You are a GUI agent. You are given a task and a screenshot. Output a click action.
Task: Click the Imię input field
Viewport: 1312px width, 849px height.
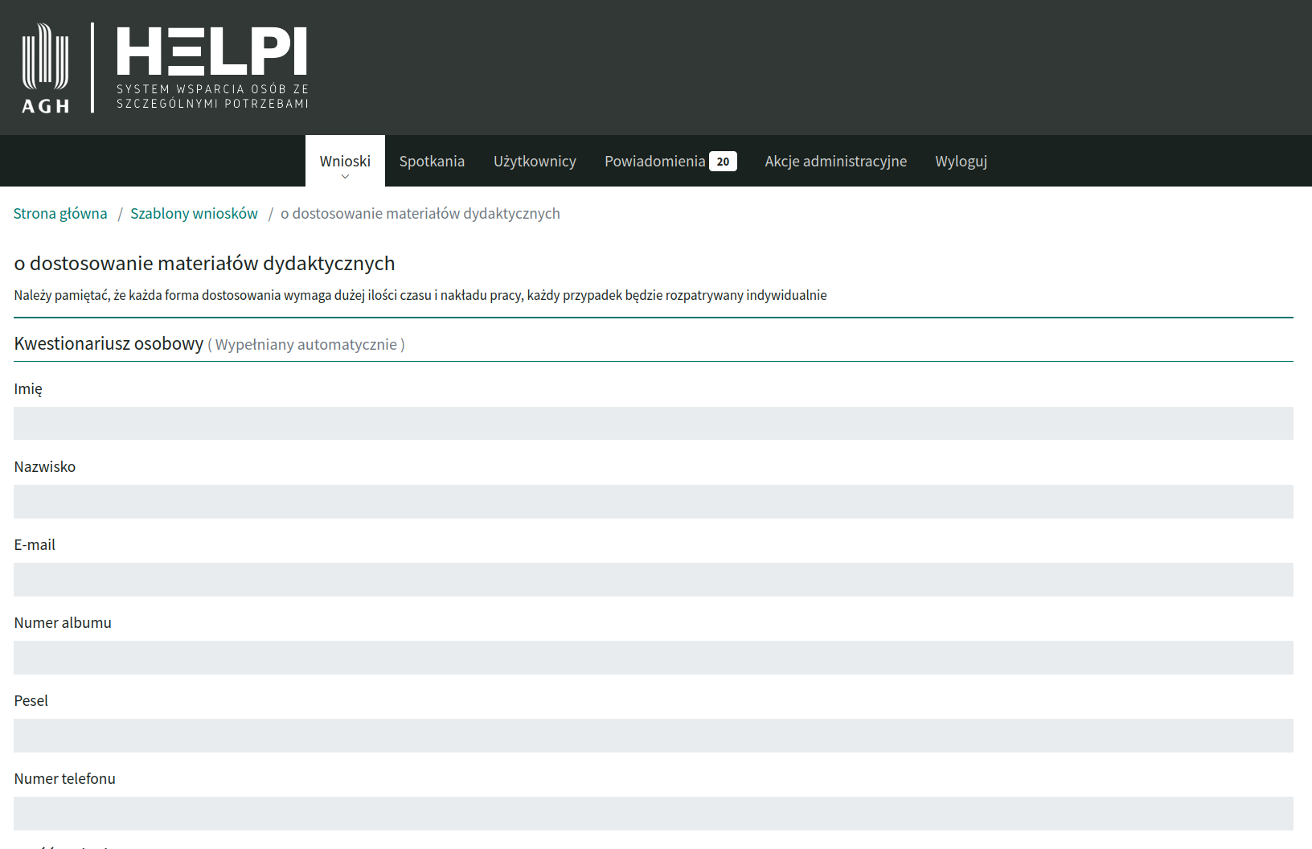click(654, 423)
